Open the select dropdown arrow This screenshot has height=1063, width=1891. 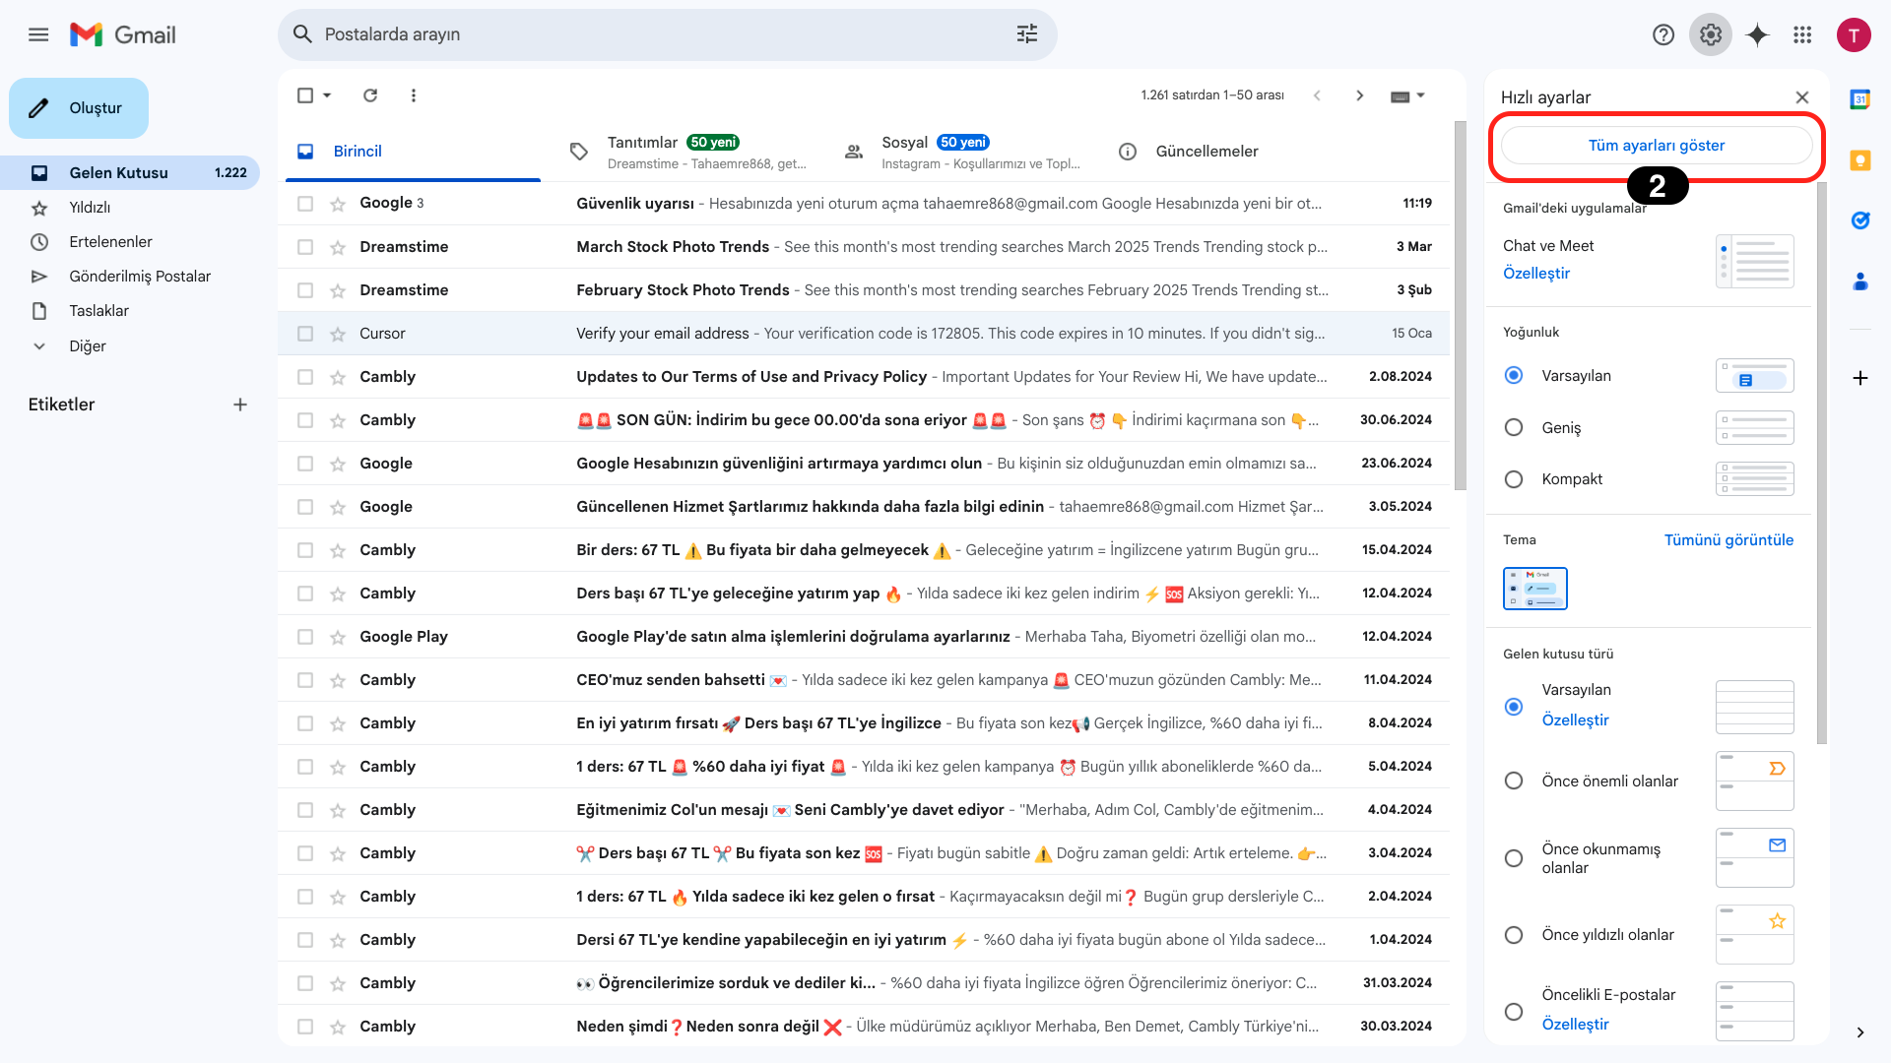(x=327, y=95)
